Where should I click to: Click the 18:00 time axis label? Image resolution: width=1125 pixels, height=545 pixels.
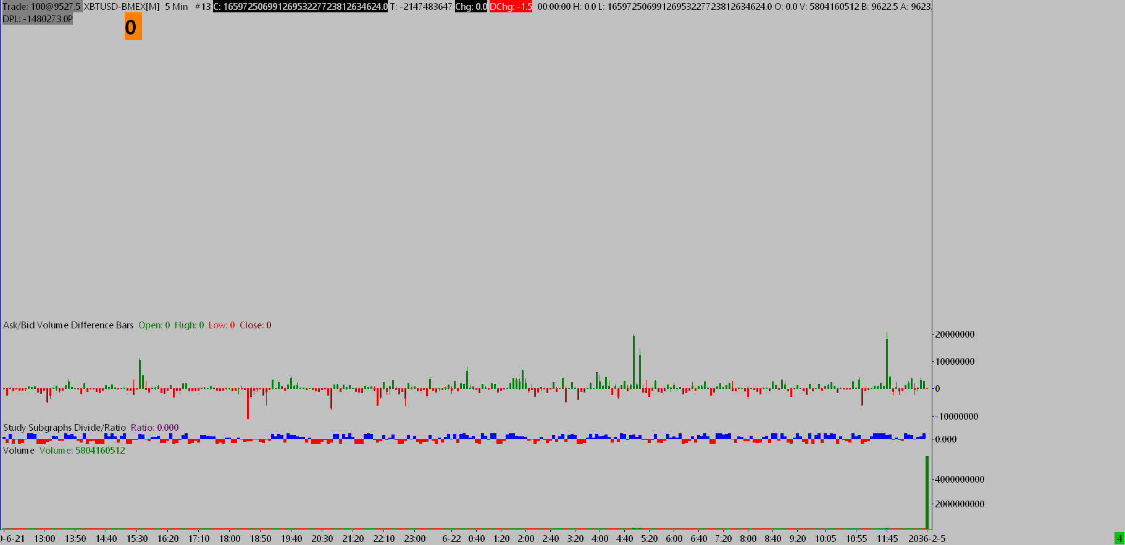tap(230, 538)
